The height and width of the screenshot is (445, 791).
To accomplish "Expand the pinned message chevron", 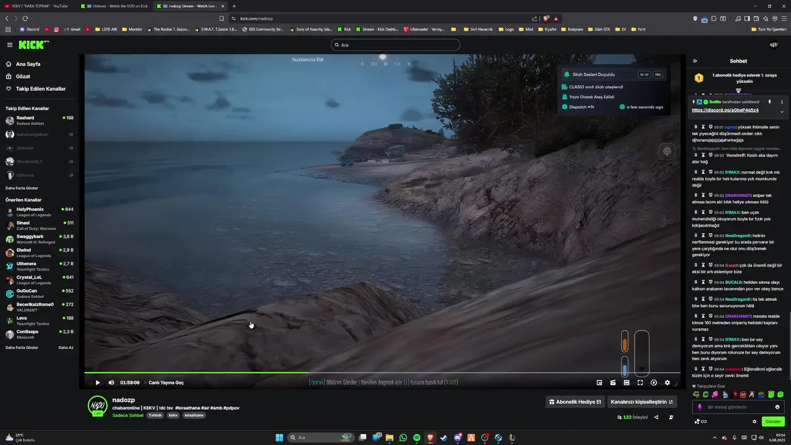I will click(x=782, y=112).
